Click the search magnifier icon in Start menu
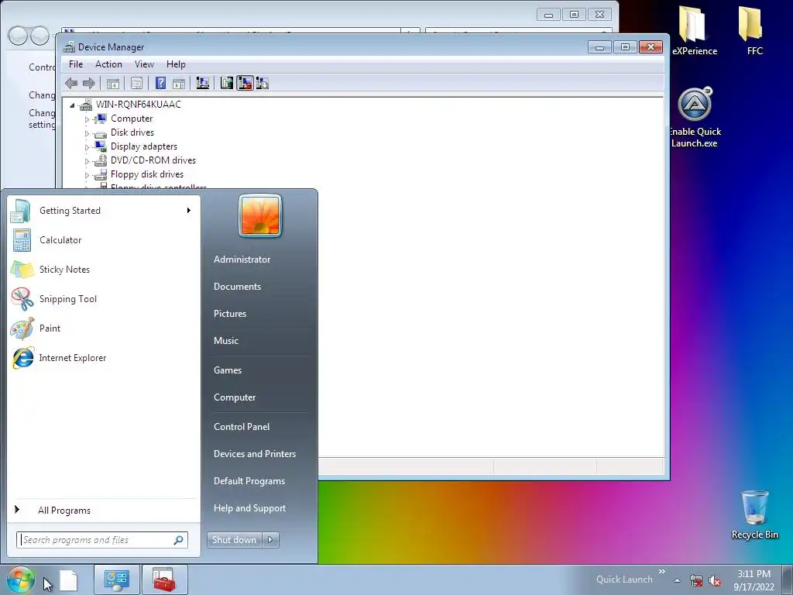Image resolution: width=793 pixels, height=595 pixels. point(179,540)
